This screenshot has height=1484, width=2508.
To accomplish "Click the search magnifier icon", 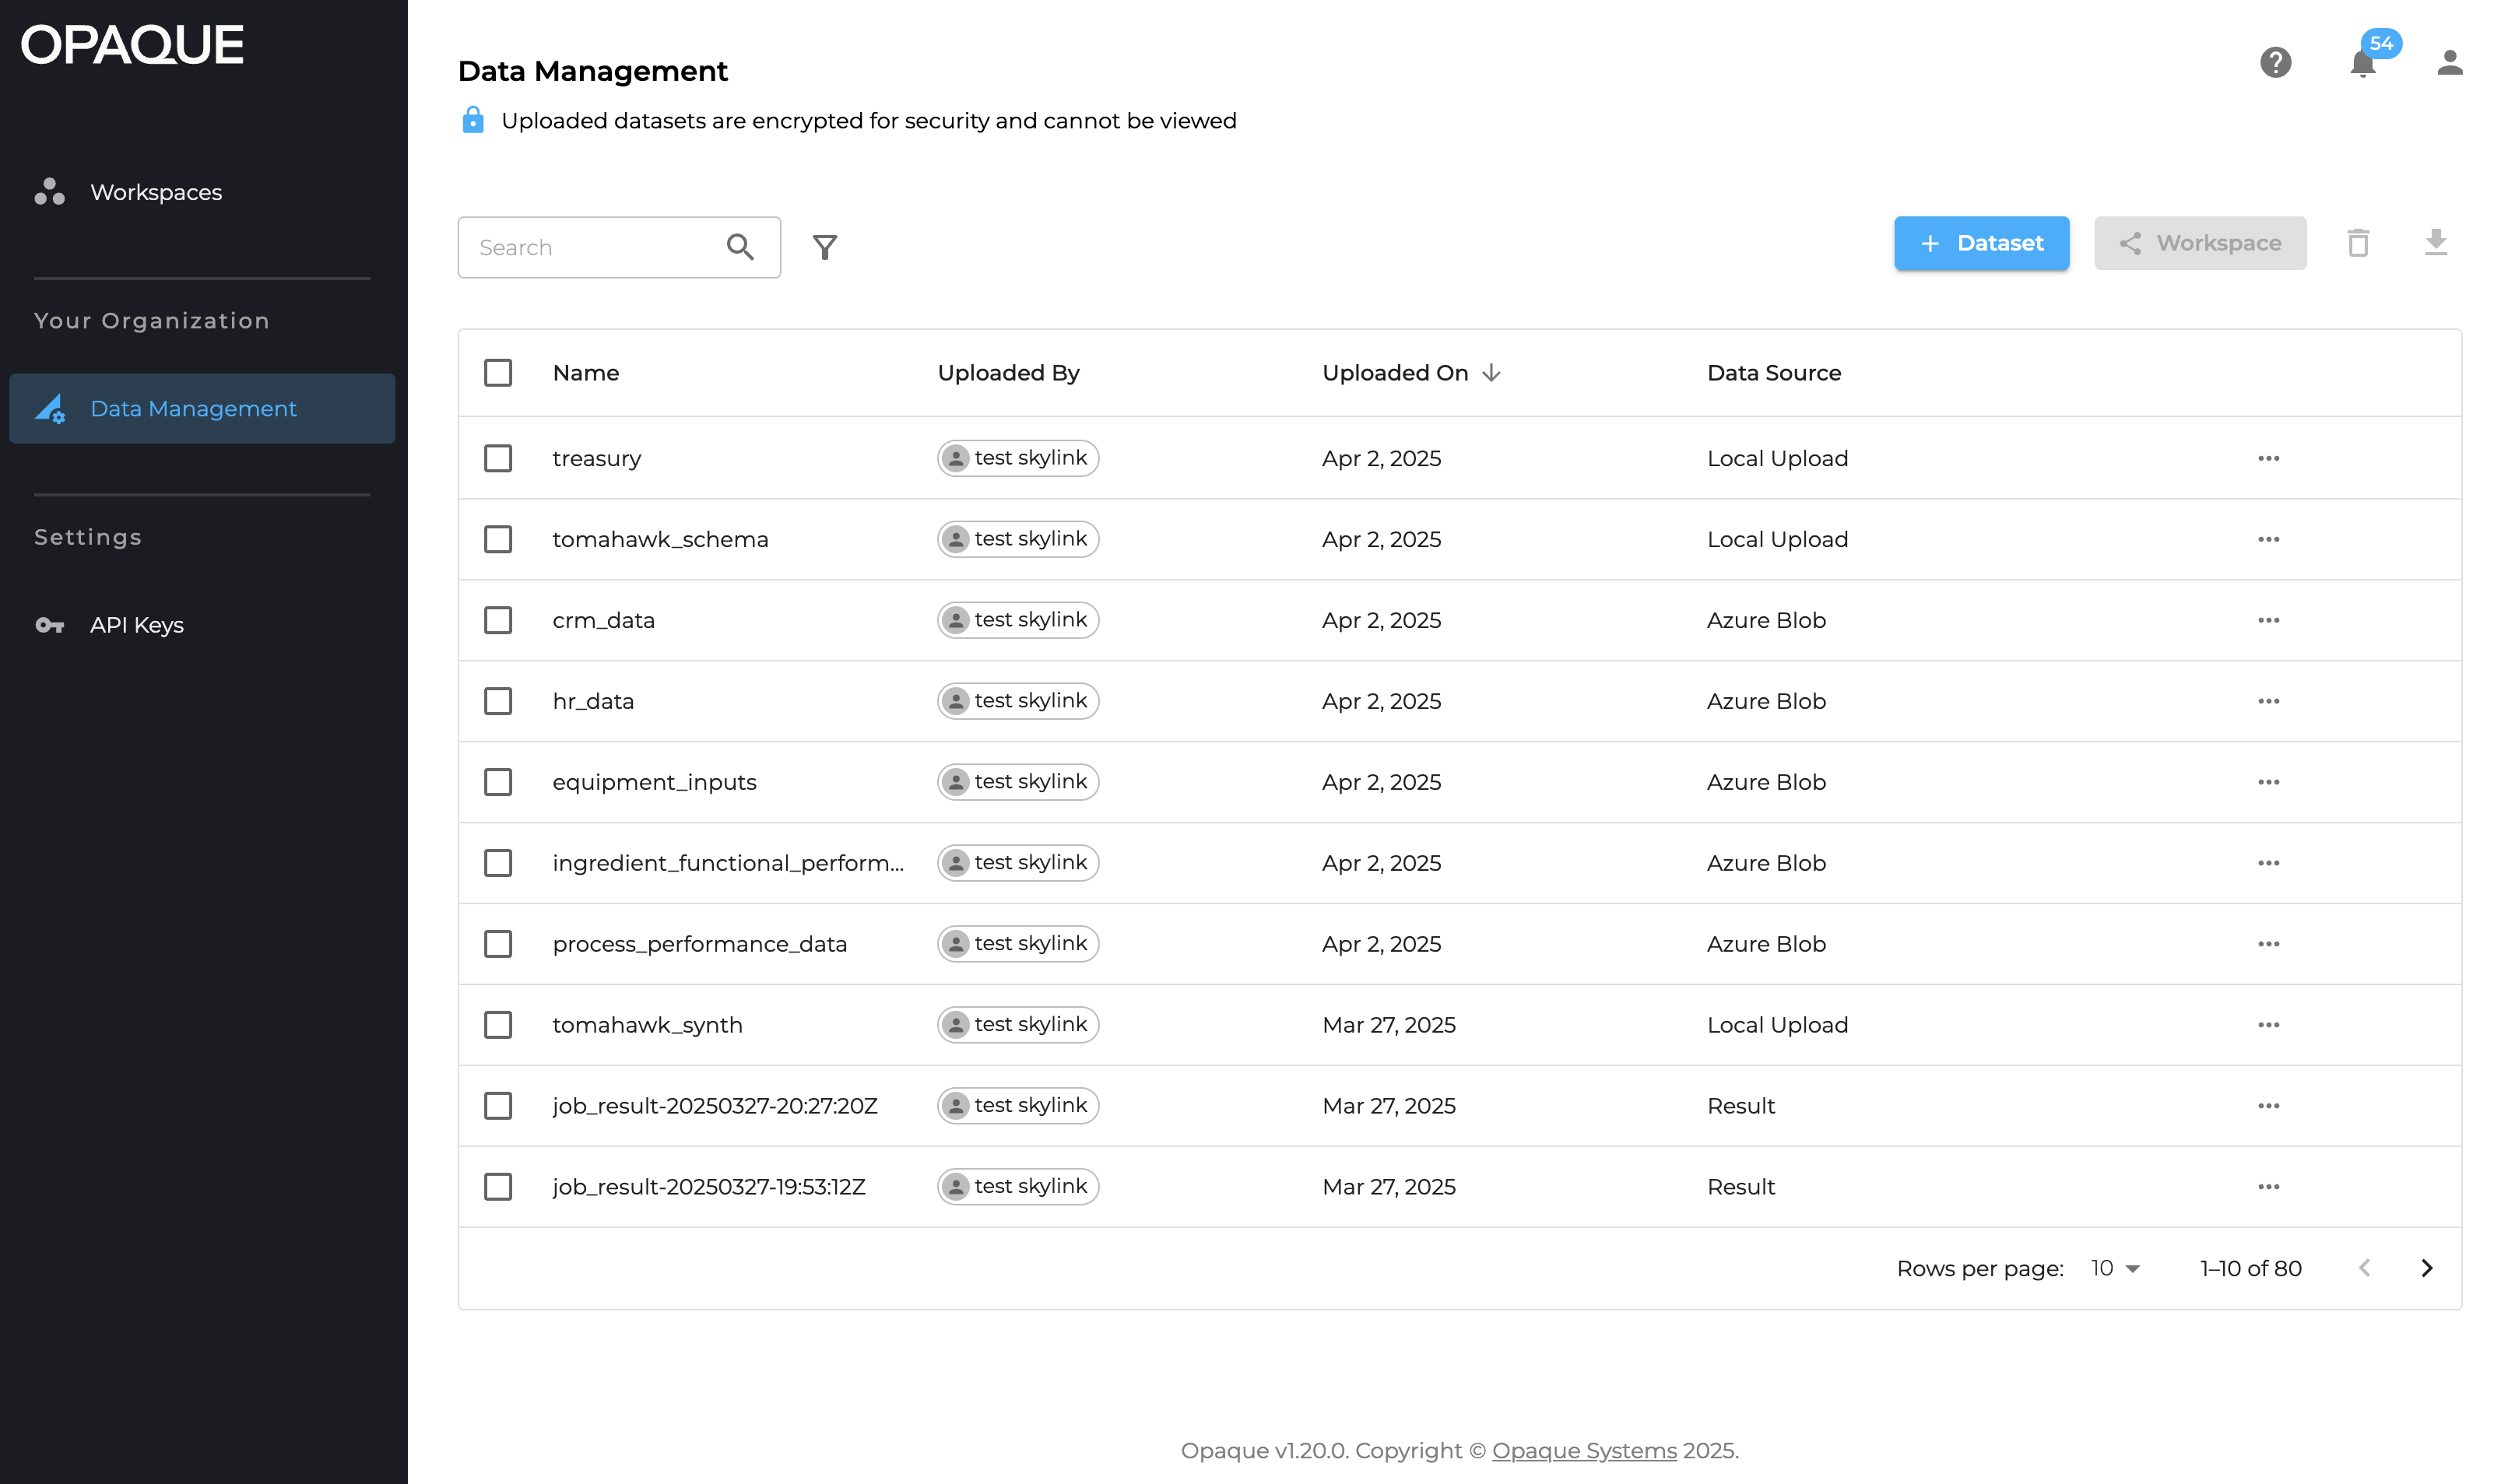I will (x=740, y=247).
